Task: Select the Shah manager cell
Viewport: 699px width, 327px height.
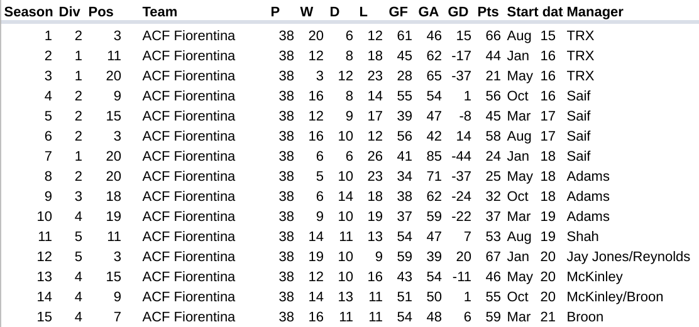Action: (583, 237)
